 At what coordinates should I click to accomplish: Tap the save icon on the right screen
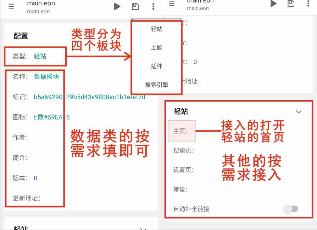point(291,3)
